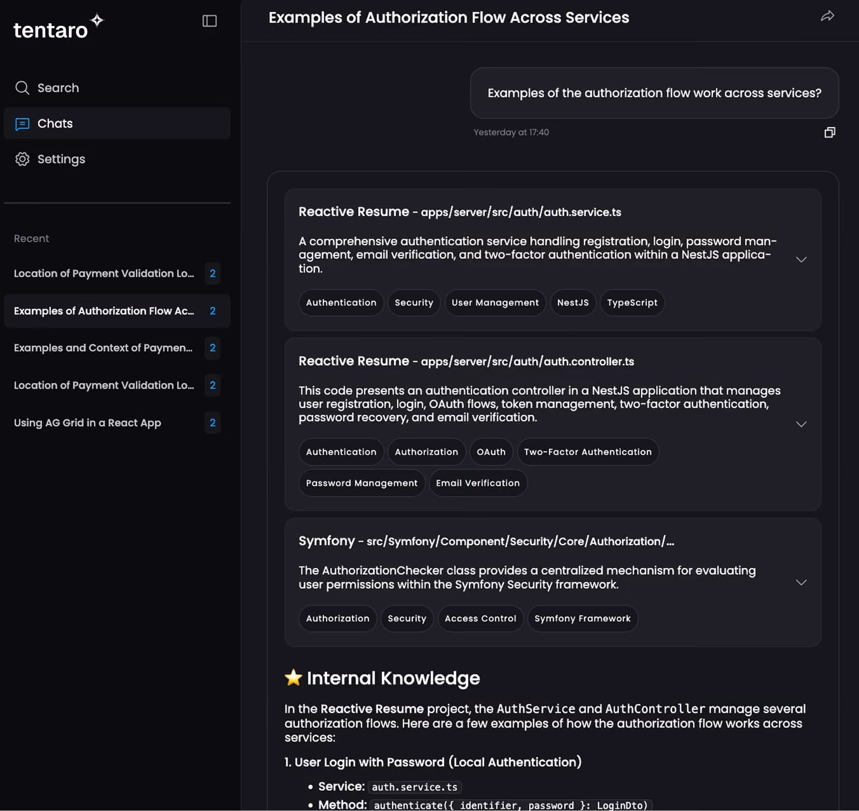859x811 pixels.
Task: Click Symfony Framework tag
Action: pos(583,618)
